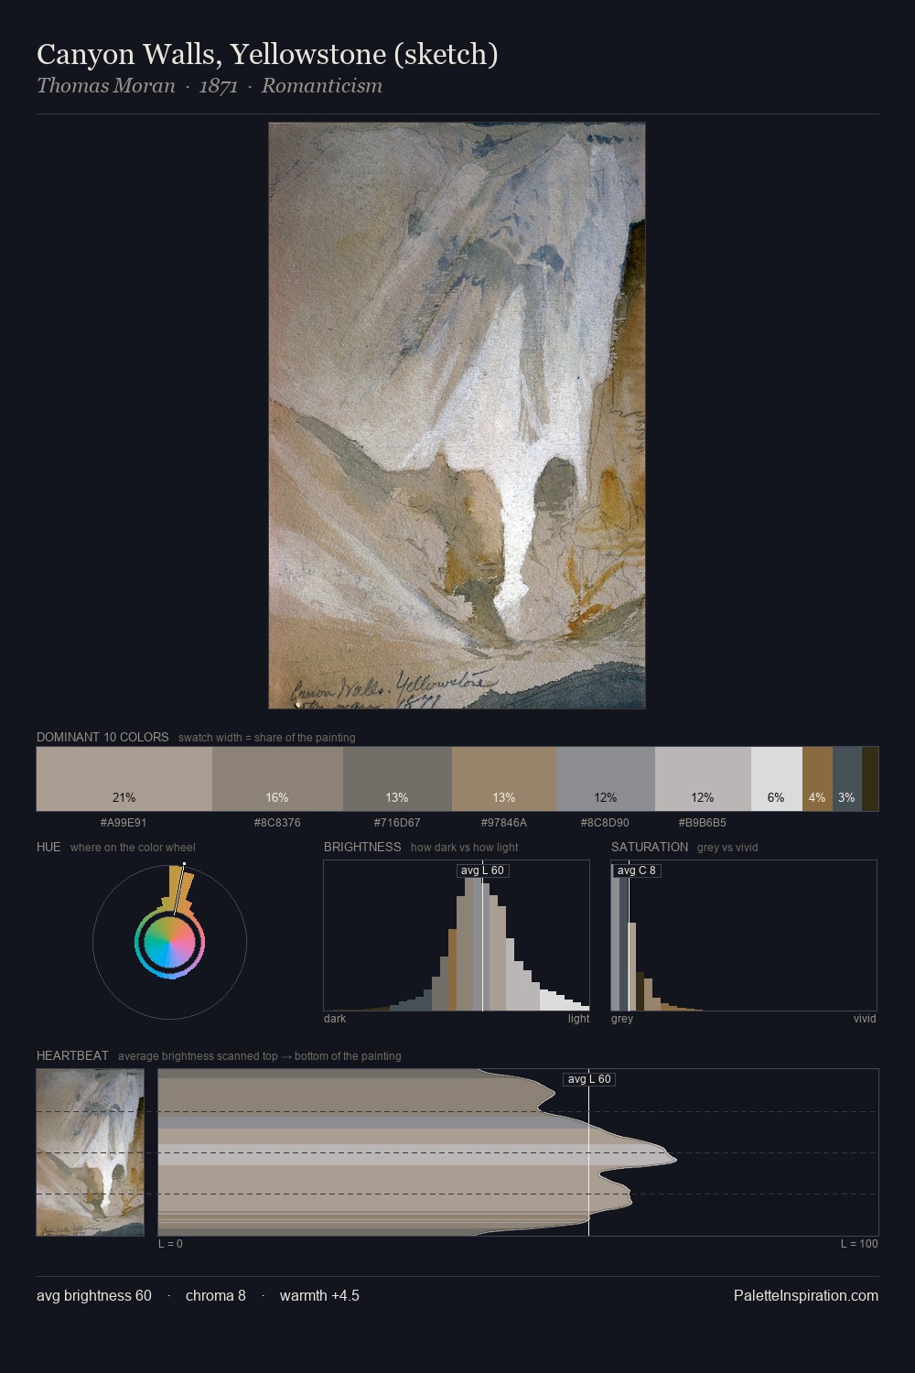915x1373 pixels.
Task: Click the hue color wheel center
Action: [x=169, y=942]
